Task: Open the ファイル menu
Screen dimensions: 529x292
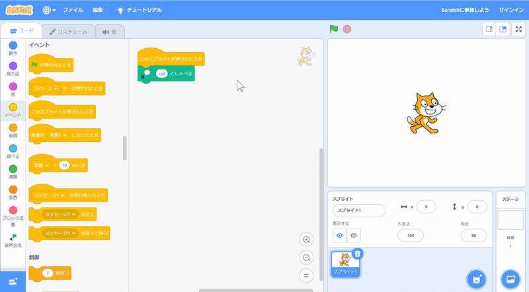Action: [x=73, y=10]
